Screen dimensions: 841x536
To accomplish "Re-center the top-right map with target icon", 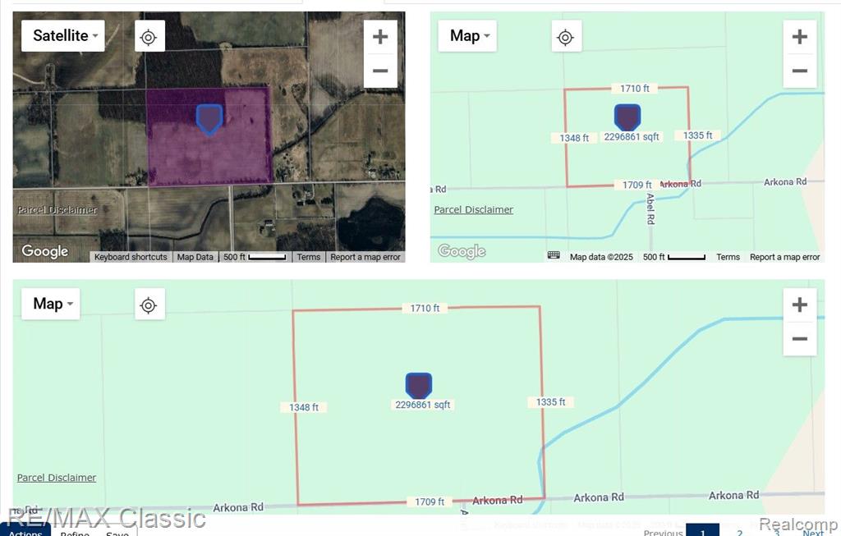I will pyautogui.click(x=565, y=37).
